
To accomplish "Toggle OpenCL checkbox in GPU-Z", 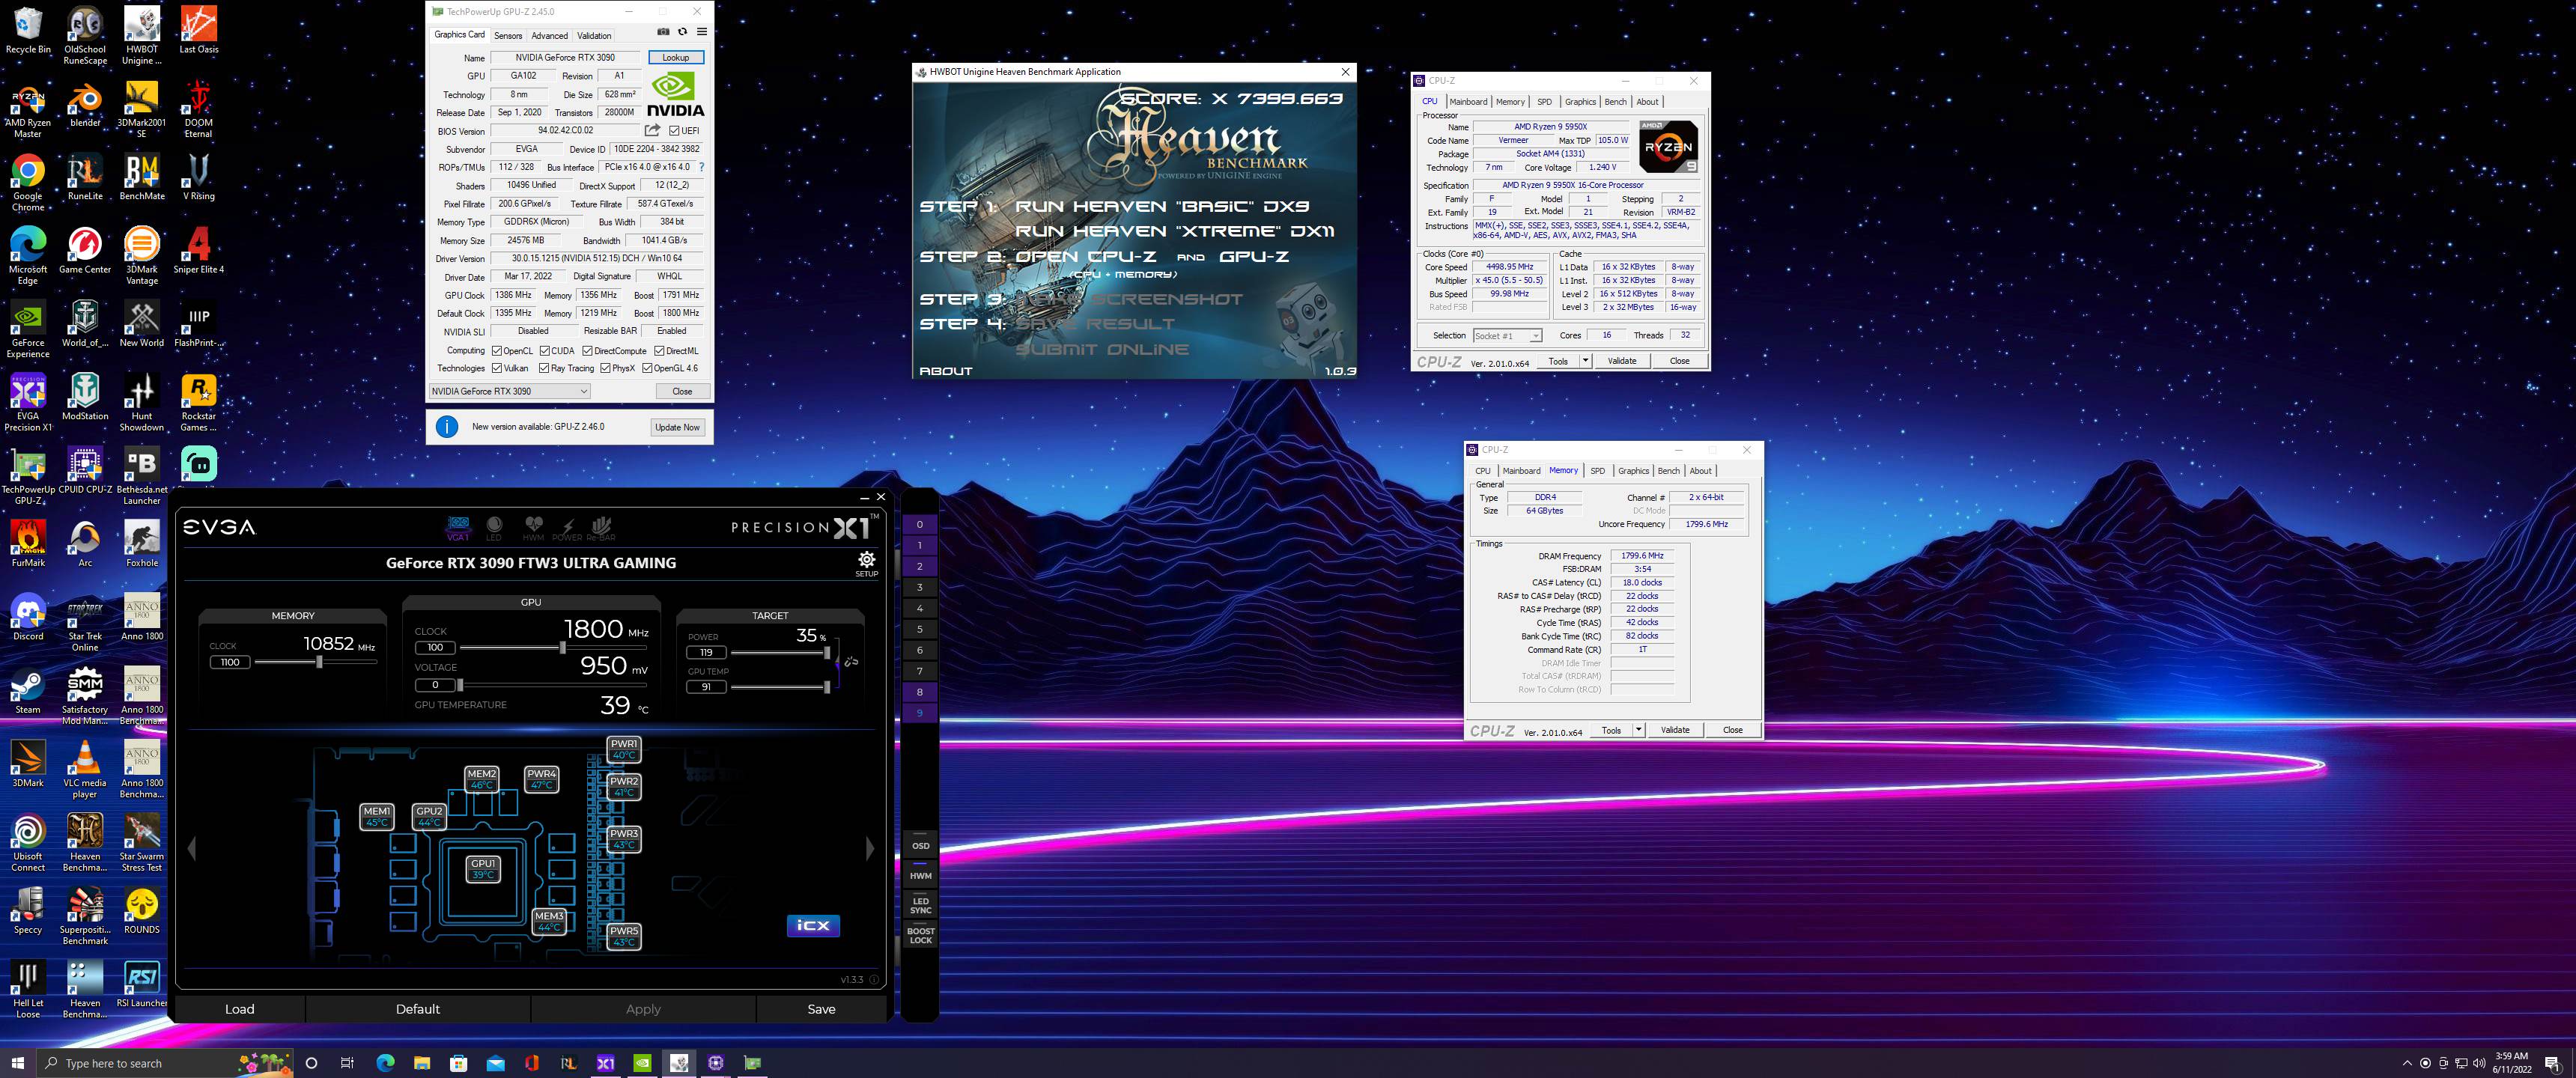I will click(496, 351).
